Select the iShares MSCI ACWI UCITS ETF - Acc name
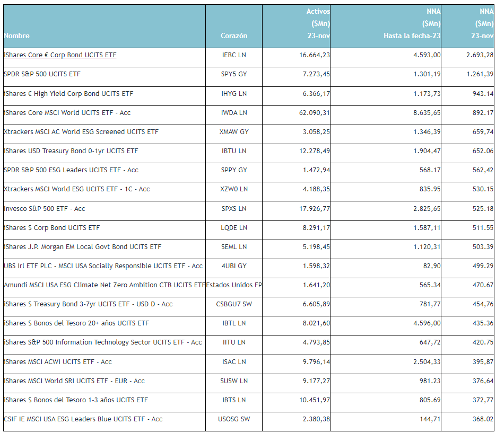496x433 pixels. [x=58, y=362]
